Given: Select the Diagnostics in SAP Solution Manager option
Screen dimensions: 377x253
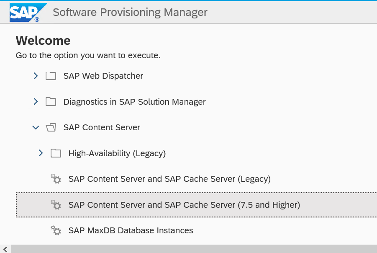Looking at the screenshot, I should point(134,101).
